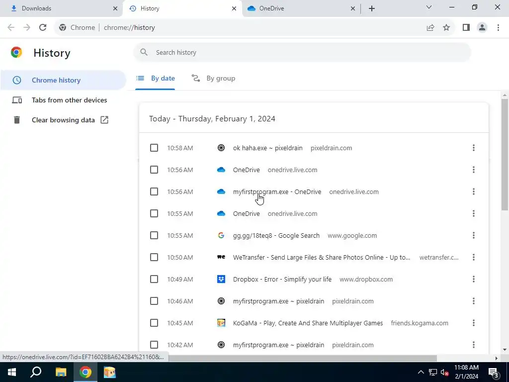Click the vertical scrollbar of history list
Viewport: 509px width, 382px height.
click(x=505, y=154)
